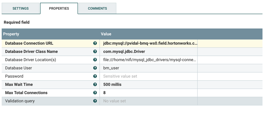Click help icon for Database Connection URL
The width and height of the screenshot is (269, 114).
pyautogui.click(x=95, y=43)
